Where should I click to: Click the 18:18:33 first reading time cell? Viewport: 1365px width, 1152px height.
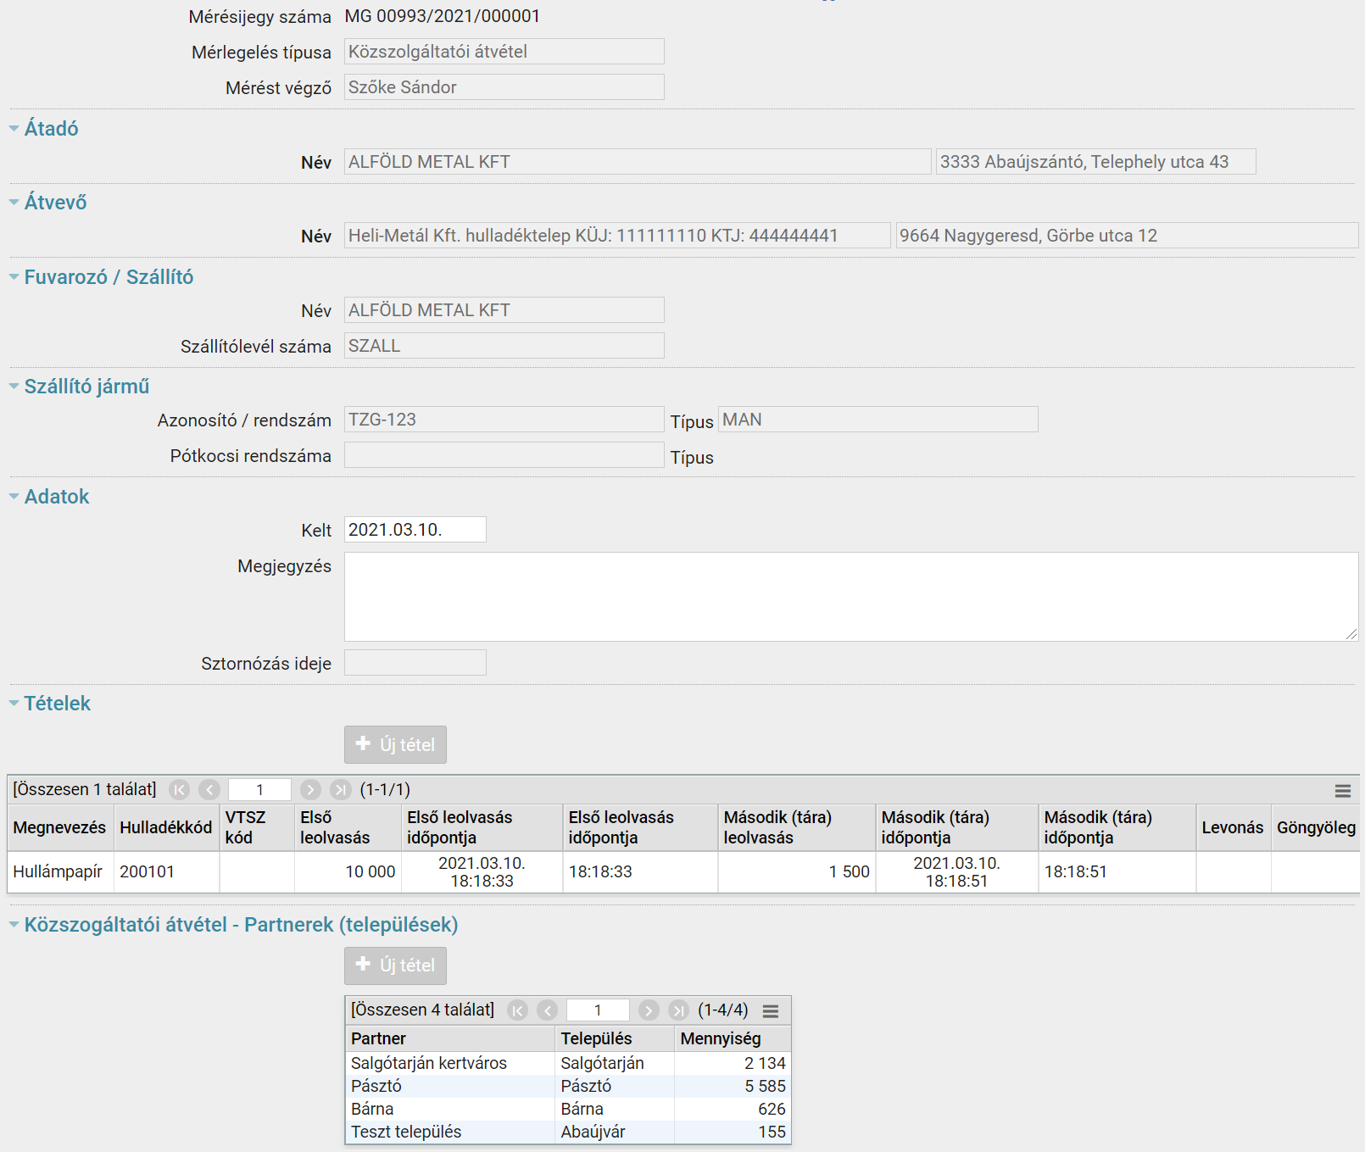coord(640,871)
